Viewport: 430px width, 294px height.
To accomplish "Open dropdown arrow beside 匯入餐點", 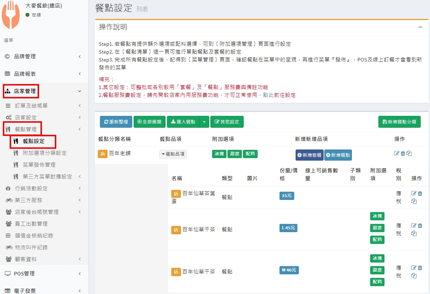I will (204, 122).
